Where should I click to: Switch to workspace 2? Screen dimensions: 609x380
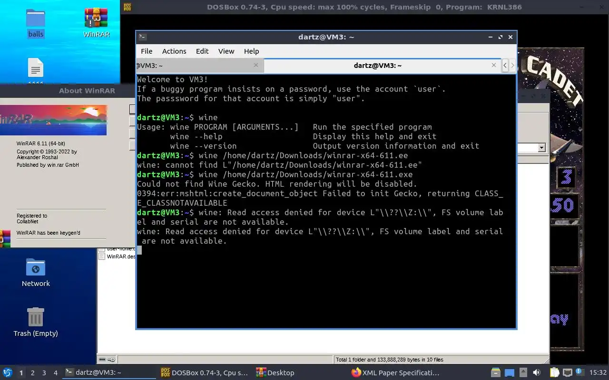[32, 373]
